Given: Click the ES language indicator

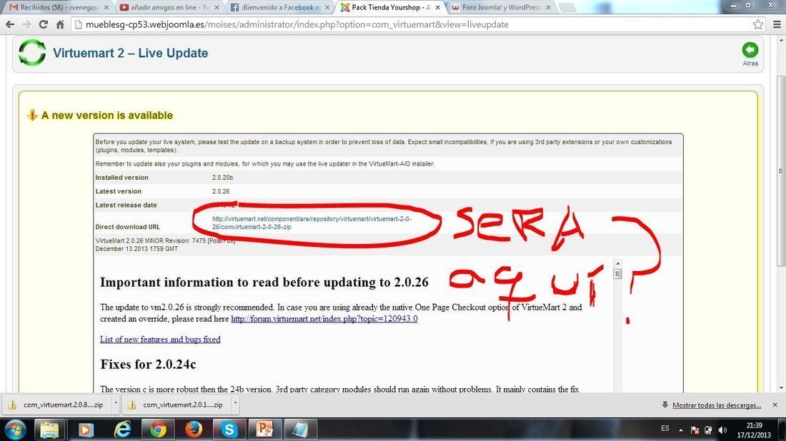Looking at the screenshot, I should pyautogui.click(x=665, y=428).
